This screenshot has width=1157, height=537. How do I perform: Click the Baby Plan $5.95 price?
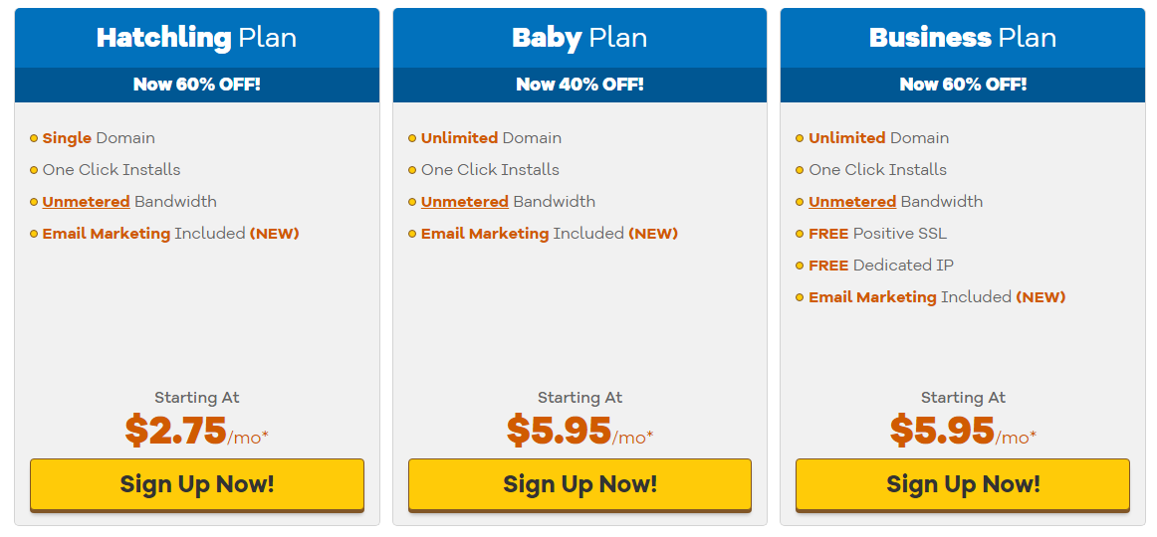(559, 431)
